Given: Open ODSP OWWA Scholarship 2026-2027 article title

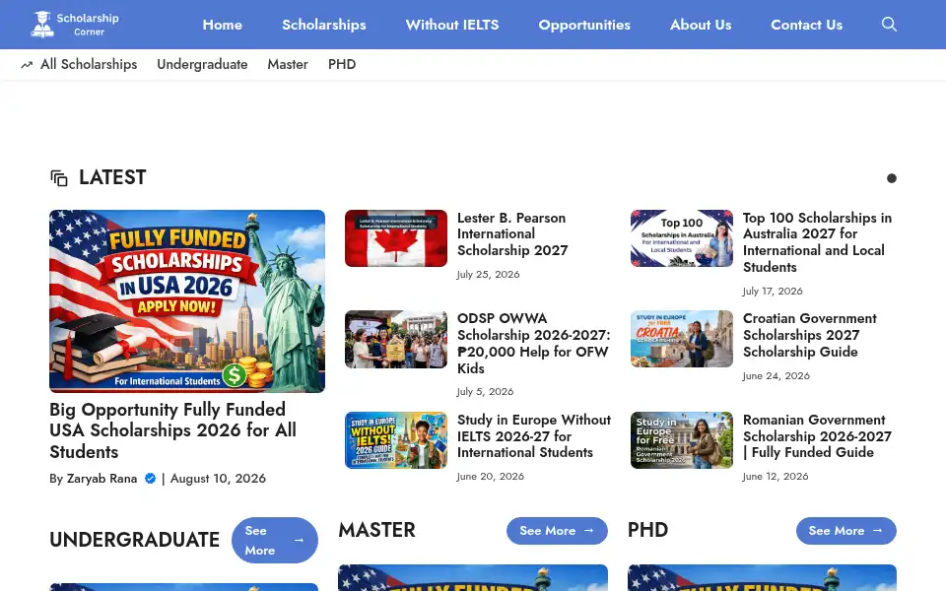Looking at the screenshot, I should click(x=534, y=343).
